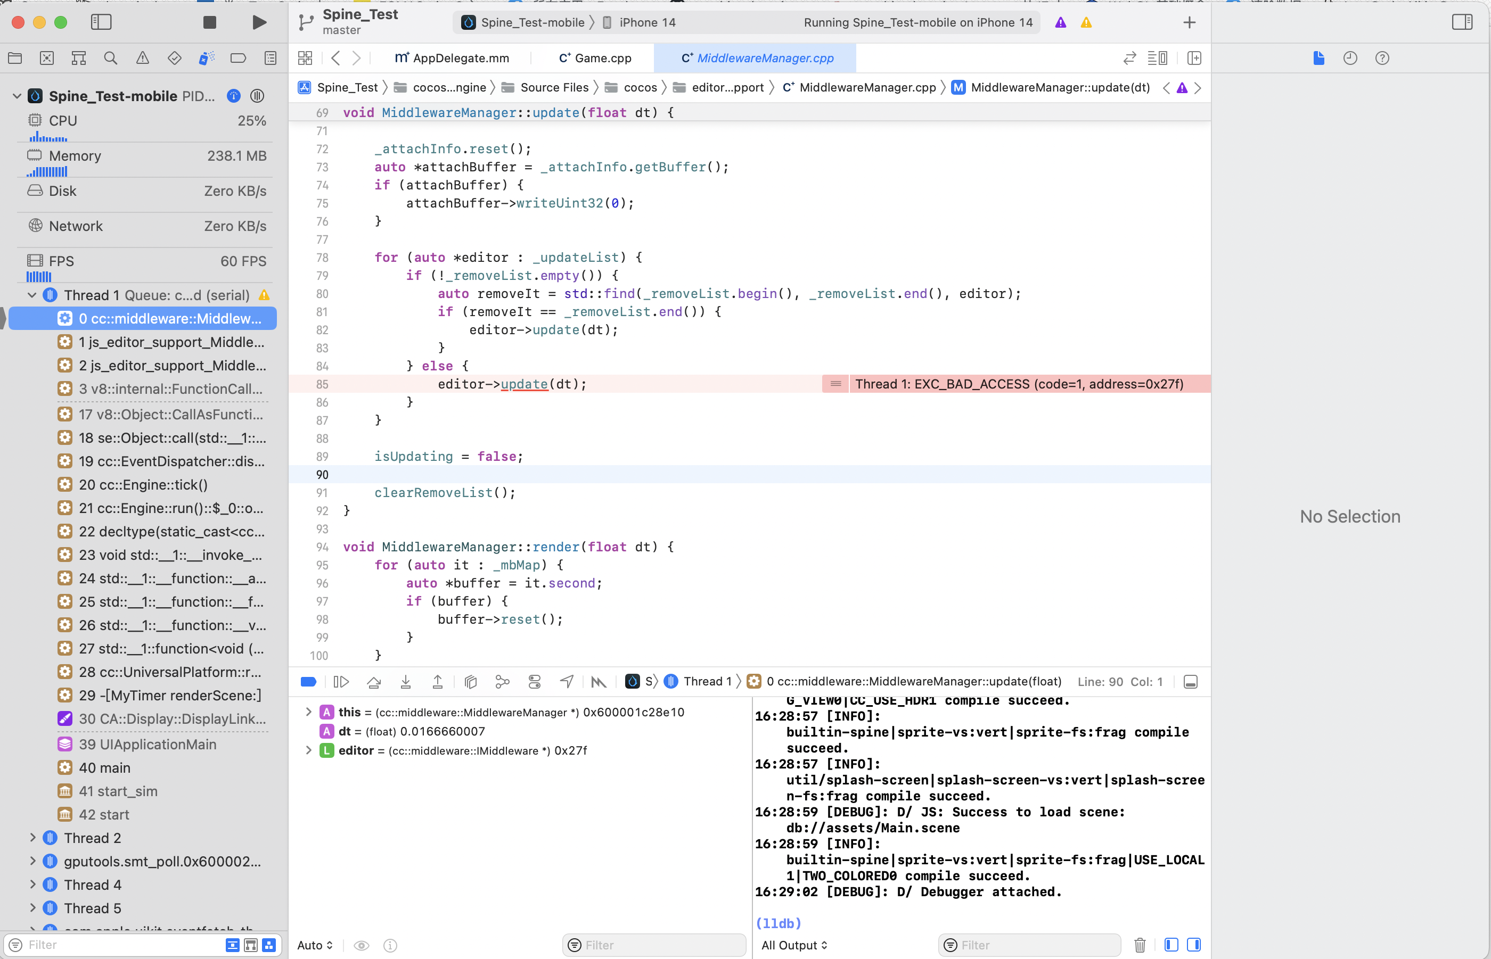Open the All Output dropdown in console
The width and height of the screenshot is (1491, 959).
coord(794,945)
